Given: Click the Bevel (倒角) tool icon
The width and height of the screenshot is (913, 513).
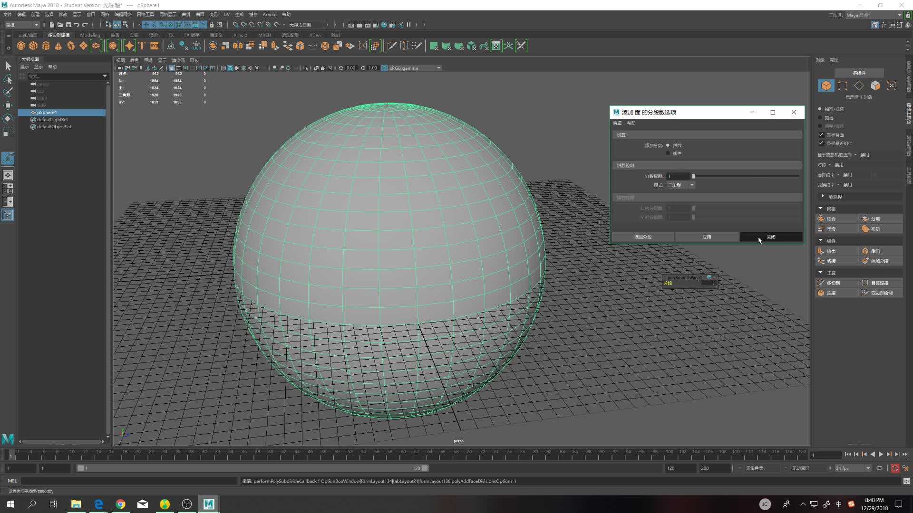Looking at the screenshot, I should click(x=865, y=251).
